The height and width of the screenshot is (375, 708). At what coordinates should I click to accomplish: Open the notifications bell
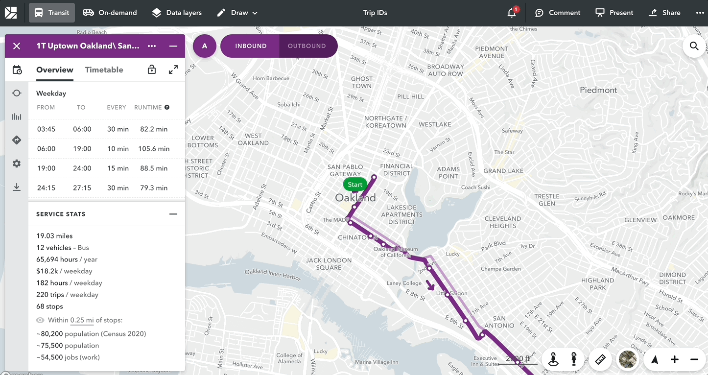[512, 13]
